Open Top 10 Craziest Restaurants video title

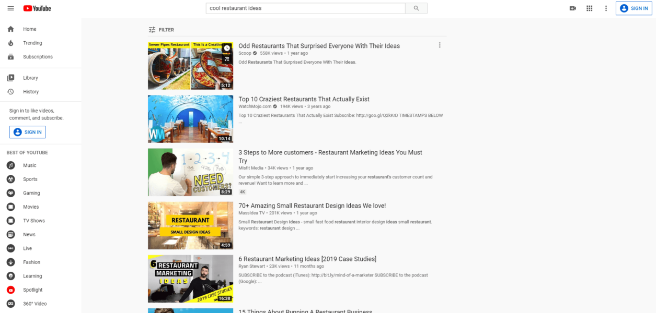pyautogui.click(x=304, y=99)
